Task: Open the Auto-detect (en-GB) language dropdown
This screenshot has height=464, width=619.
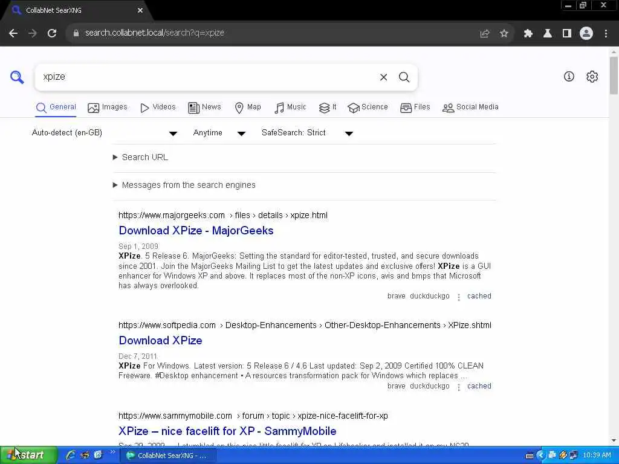Action: [x=105, y=133]
